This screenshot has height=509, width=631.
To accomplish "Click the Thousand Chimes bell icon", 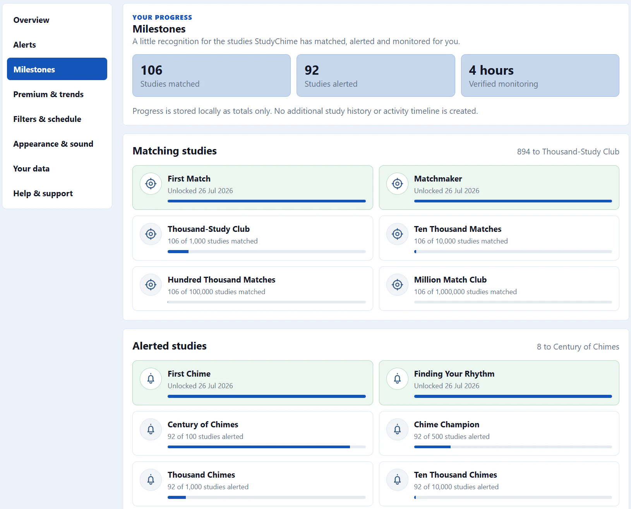I will (x=151, y=480).
